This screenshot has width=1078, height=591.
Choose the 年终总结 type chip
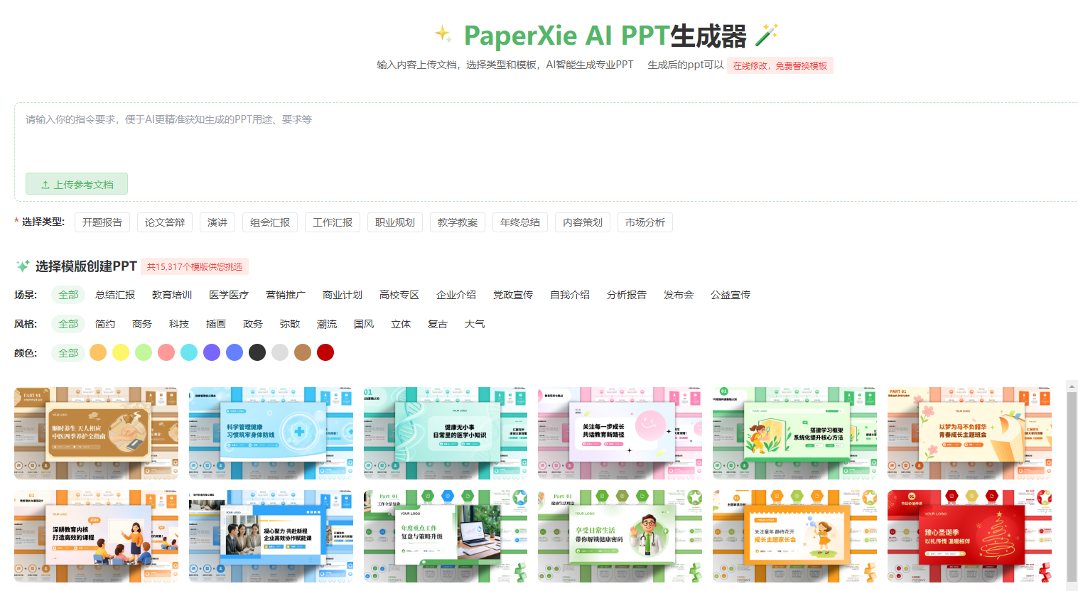(x=519, y=222)
